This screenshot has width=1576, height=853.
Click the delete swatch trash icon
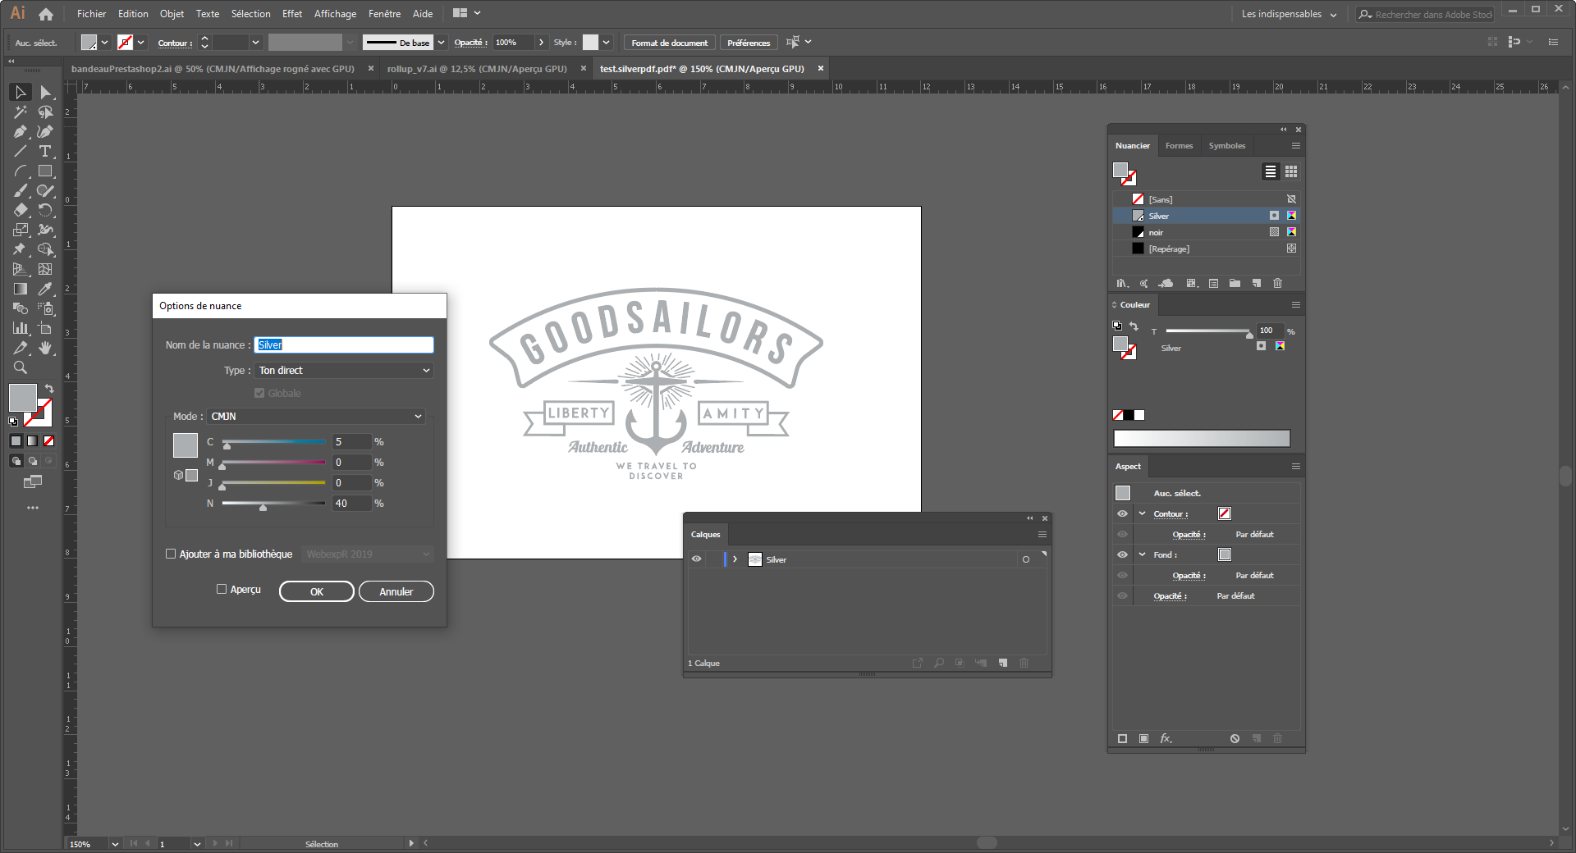tap(1277, 283)
